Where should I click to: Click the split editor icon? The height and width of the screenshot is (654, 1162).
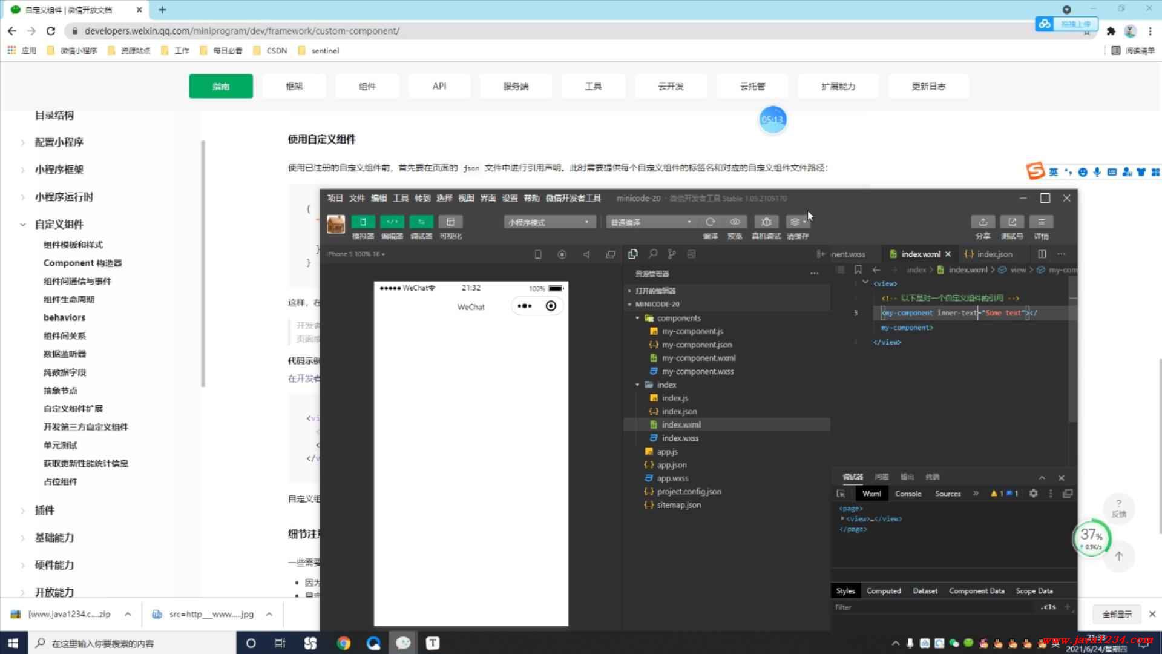[x=1042, y=254]
